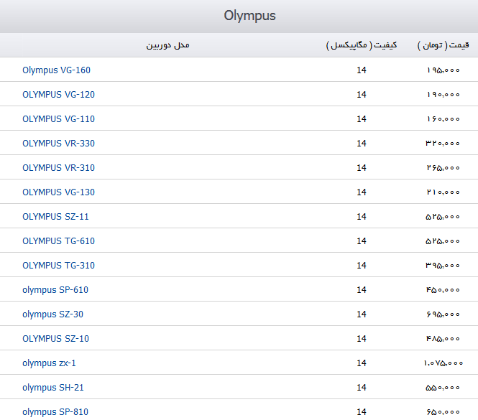
Task: Click the 14 megapixel value for zx-1
Action: point(362,363)
